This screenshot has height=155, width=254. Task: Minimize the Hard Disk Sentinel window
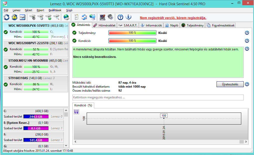tap(232, 3)
